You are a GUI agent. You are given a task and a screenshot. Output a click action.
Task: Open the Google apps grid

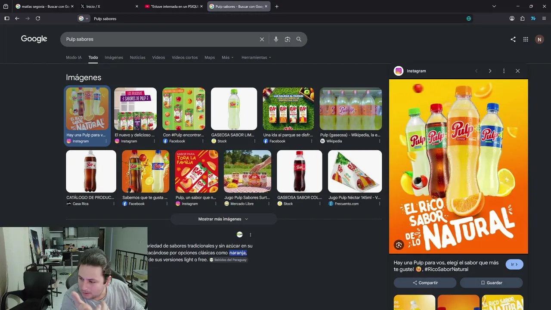pos(526,39)
